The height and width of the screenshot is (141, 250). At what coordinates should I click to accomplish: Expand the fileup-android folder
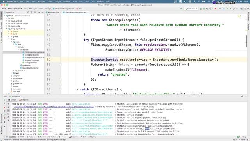(x=7, y=21)
